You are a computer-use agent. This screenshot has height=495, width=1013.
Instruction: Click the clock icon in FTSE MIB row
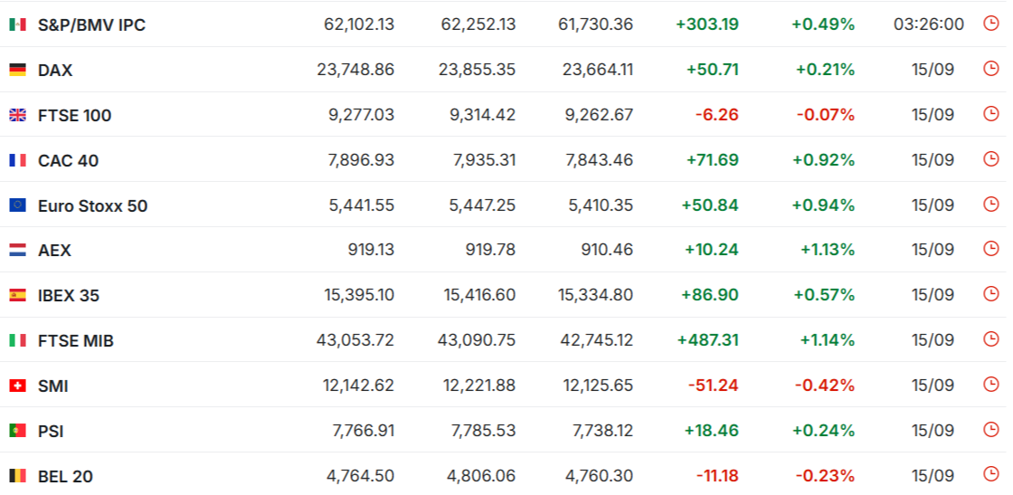click(990, 339)
